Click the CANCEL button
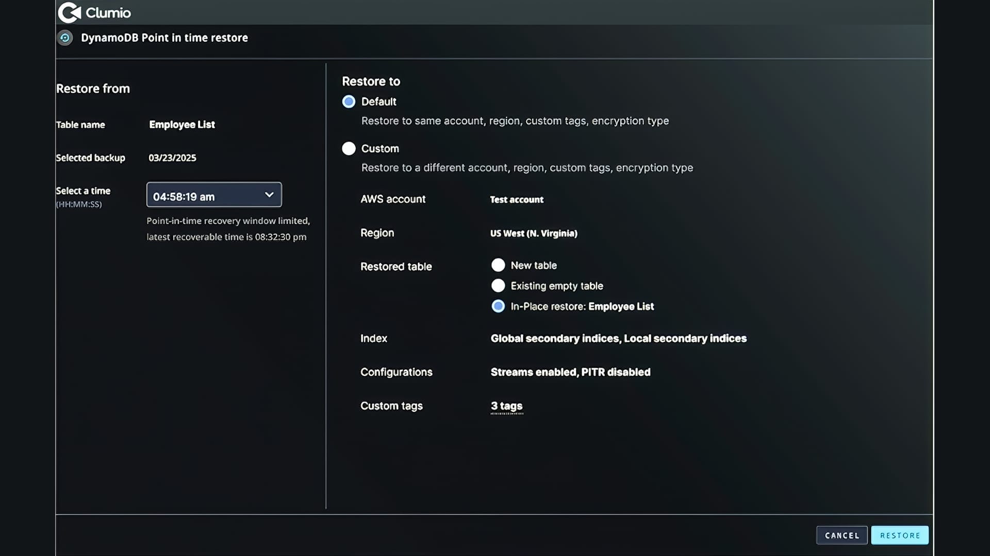Viewport: 990px width, 556px height. click(842, 535)
